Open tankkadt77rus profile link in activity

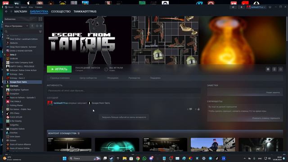[x=61, y=103]
